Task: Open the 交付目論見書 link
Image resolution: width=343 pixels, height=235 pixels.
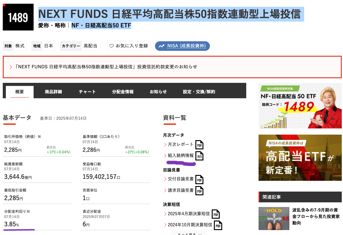Action: click(x=181, y=179)
